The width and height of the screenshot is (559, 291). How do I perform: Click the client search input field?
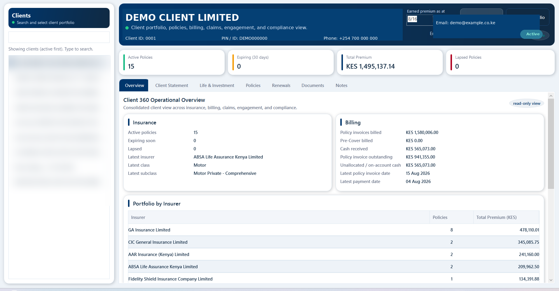tap(59, 37)
